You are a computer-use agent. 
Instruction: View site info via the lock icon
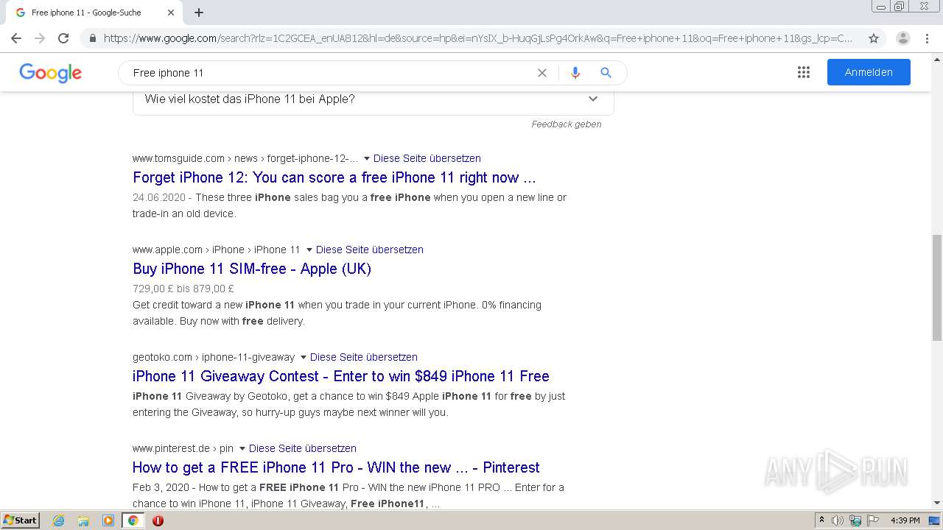pyautogui.click(x=92, y=38)
